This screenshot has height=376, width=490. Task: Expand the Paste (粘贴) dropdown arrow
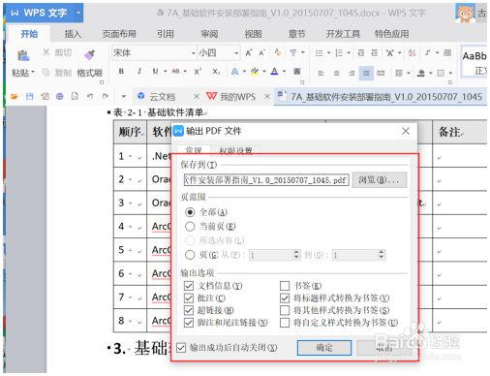(x=33, y=72)
